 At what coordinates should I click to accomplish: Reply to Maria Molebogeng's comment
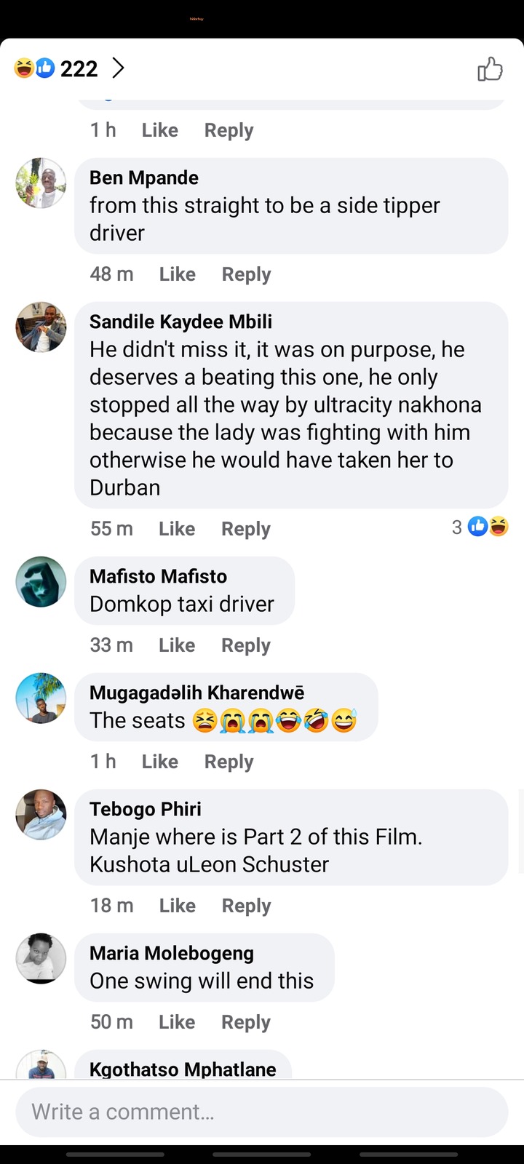point(245,1022)
